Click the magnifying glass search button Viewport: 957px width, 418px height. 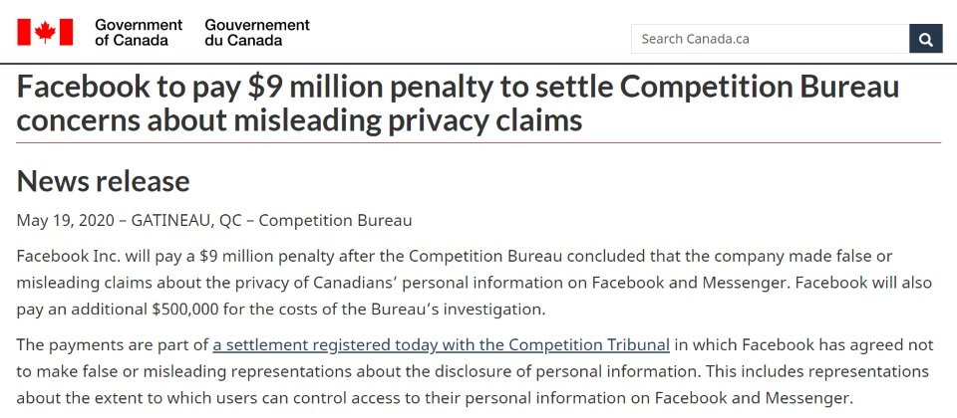(925, 39)
